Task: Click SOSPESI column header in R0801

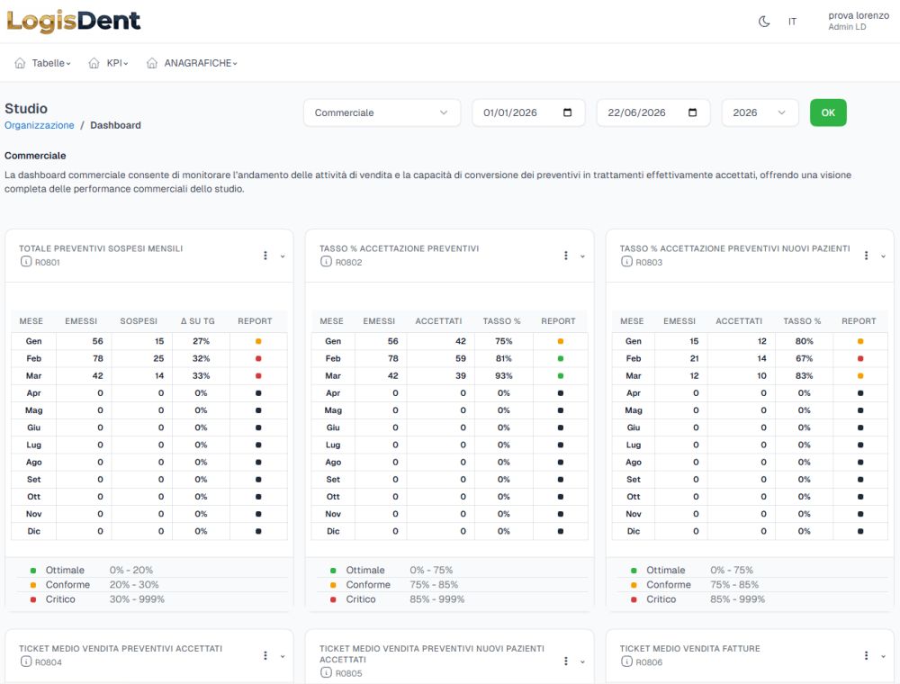Action: [x=139, y=321]
